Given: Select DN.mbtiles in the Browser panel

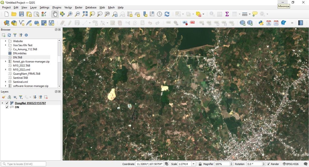Looking at the screenshot, I should point(19,53).
